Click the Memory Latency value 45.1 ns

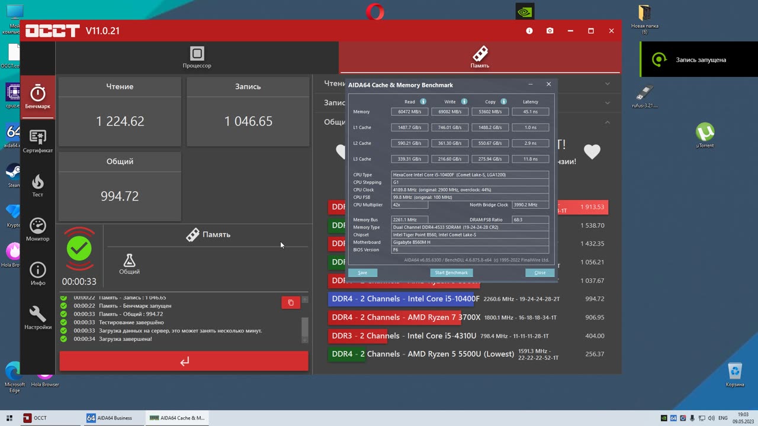(x=530, y=112)
